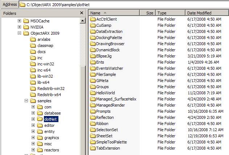Viewport: 229px width, 155px height.
Task: Select classmap in the folder tree
Action: [x=45, y=46]
